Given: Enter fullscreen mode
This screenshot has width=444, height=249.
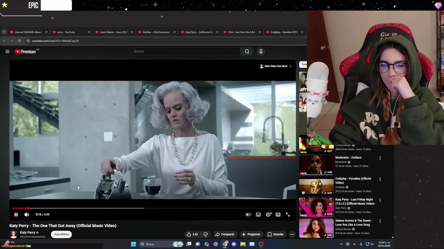Looking at the screenshot, I should pyautogui.click(x=288, y=215).
